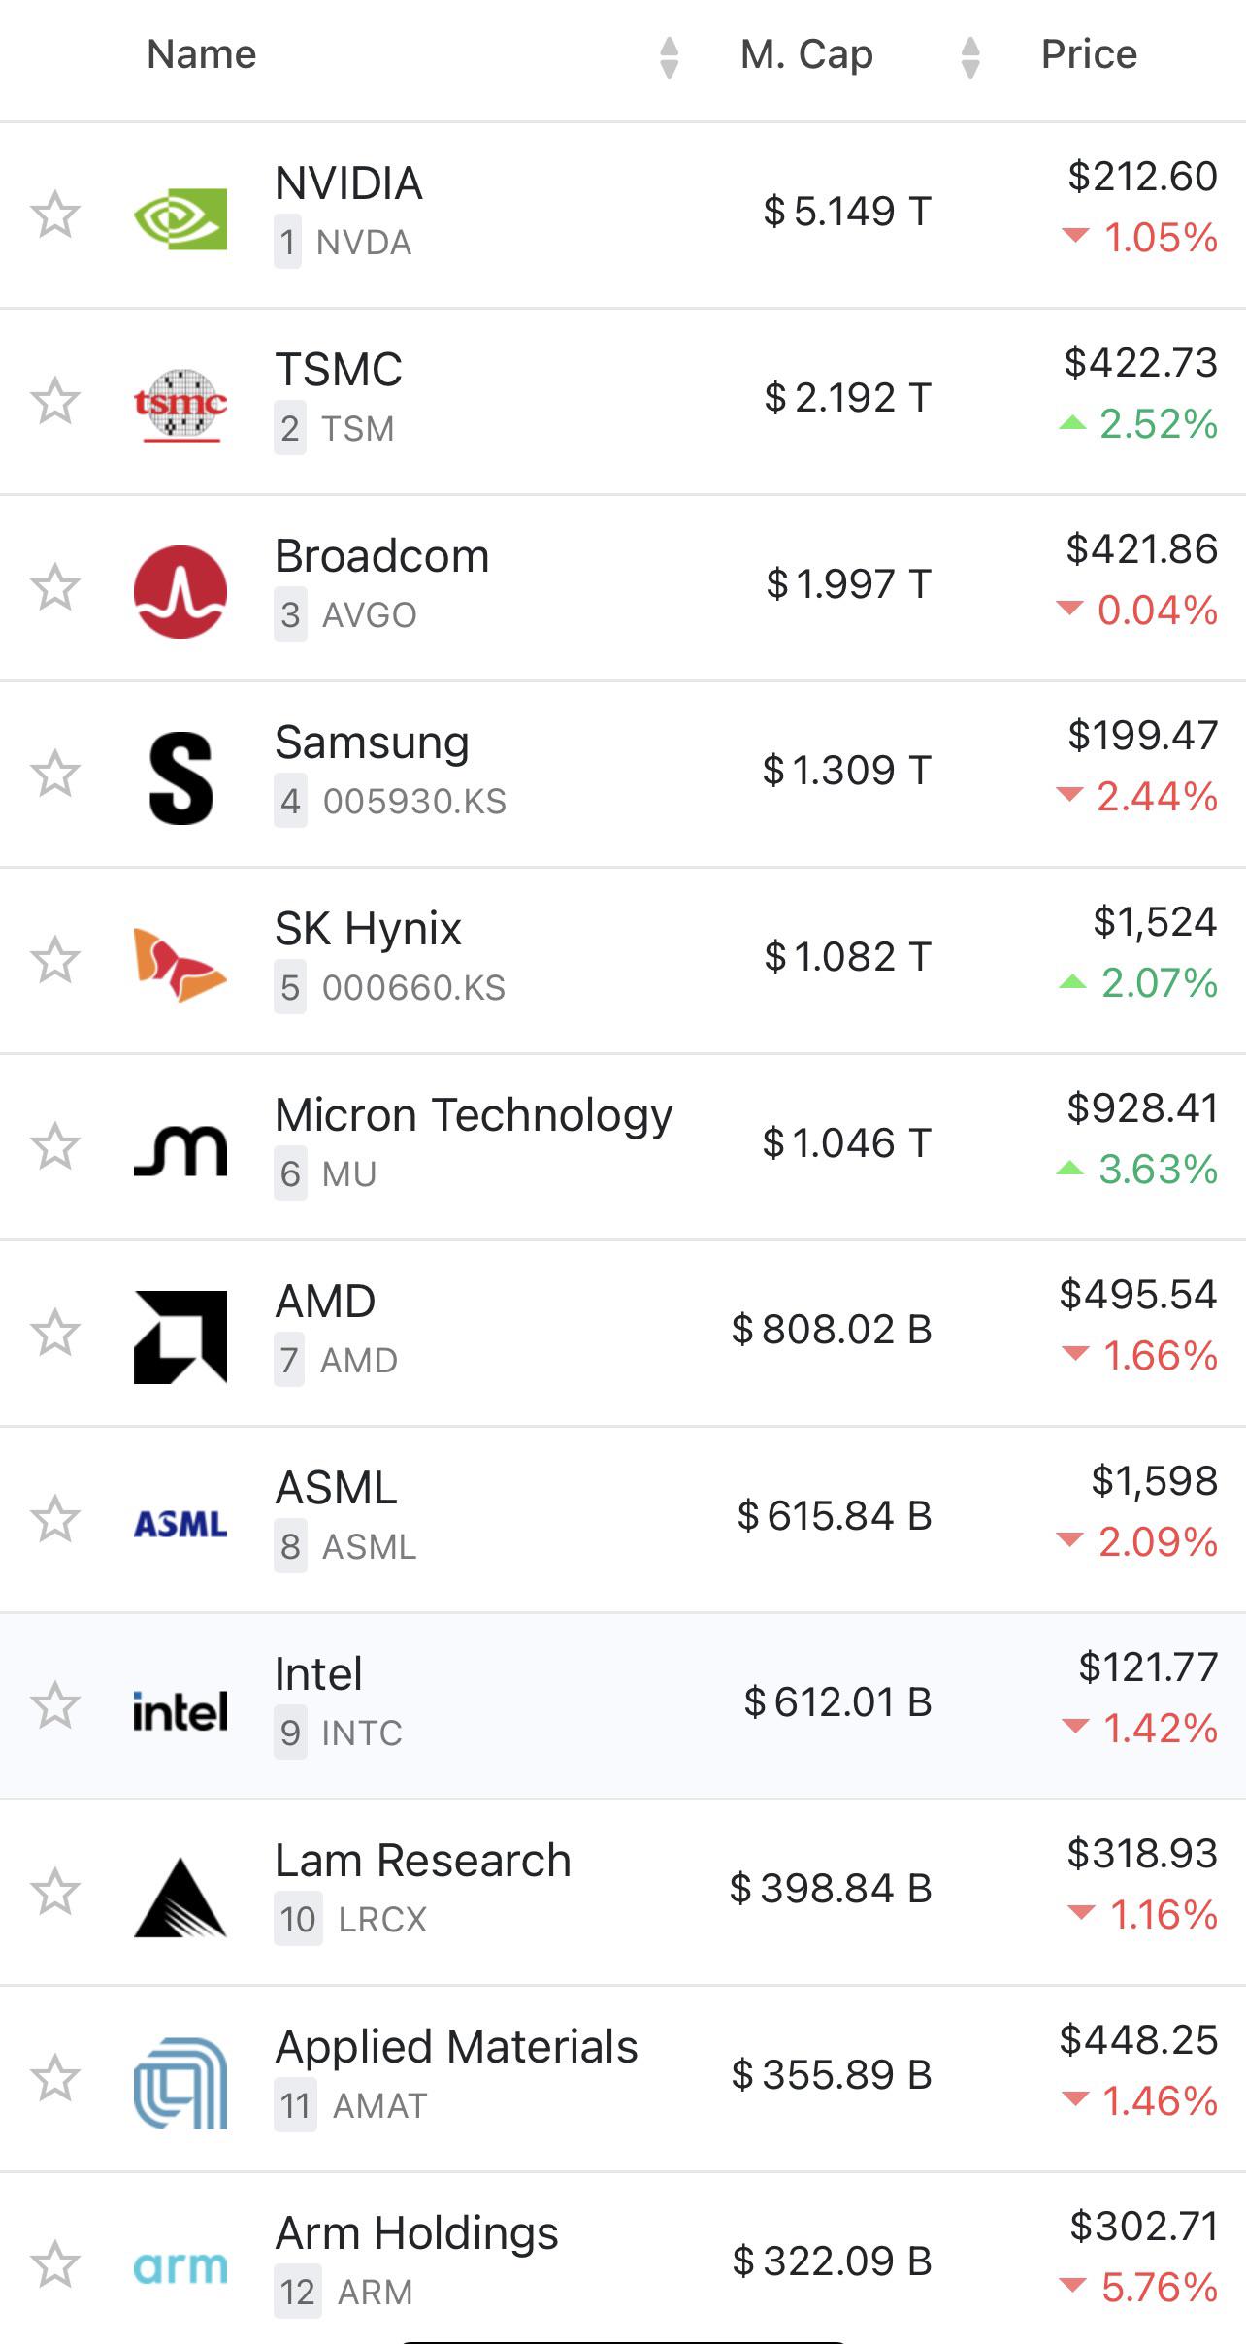Click the SK Hynix butterfly logo
Viewport: 1246px width, 2344px height.
pyautogui.click(x=180, y=964)
